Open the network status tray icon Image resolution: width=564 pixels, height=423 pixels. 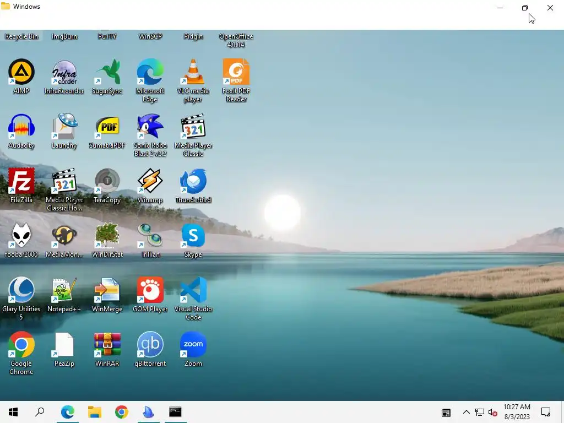point(480,412)
